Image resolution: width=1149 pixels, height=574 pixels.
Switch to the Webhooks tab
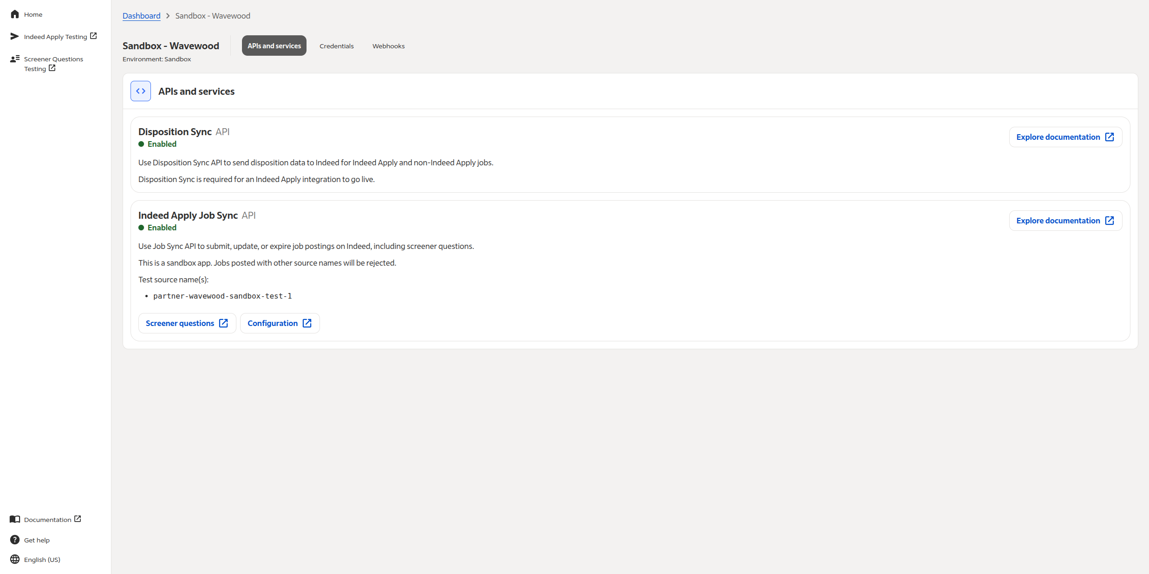tap(389, 46)
